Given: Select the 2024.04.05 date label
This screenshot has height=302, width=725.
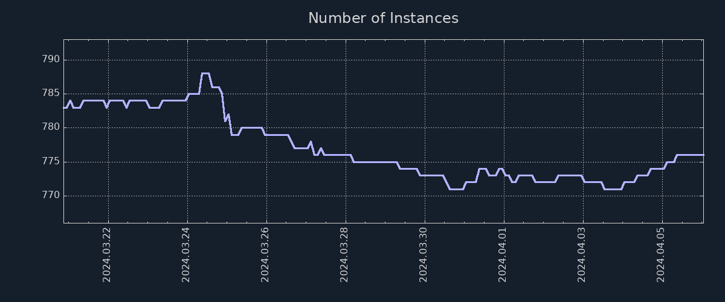Looking at the screenshot, I should point(661,254).
